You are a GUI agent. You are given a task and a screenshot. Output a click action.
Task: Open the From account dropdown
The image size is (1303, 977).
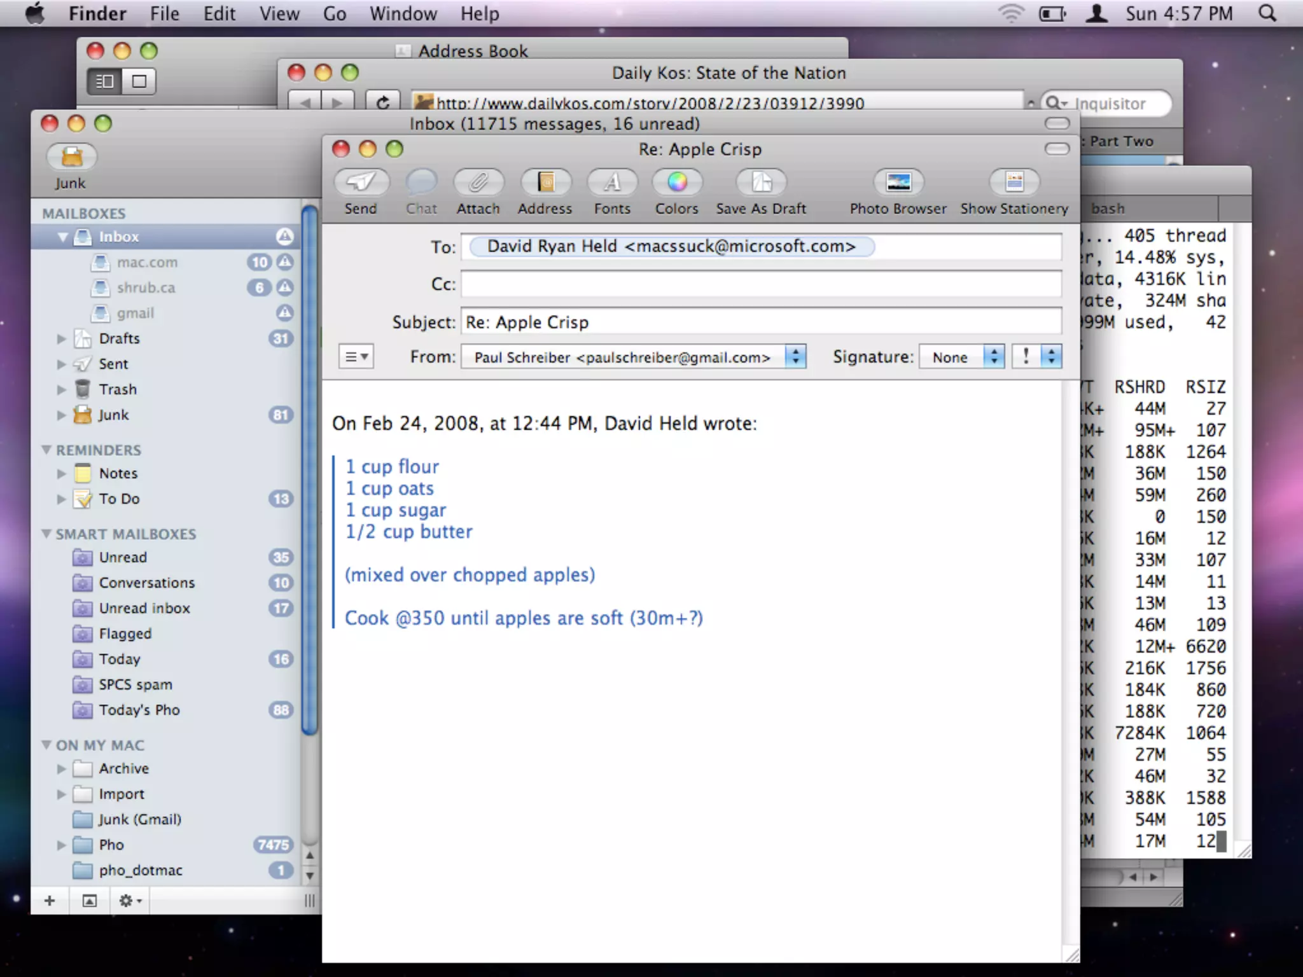point(634,357)
